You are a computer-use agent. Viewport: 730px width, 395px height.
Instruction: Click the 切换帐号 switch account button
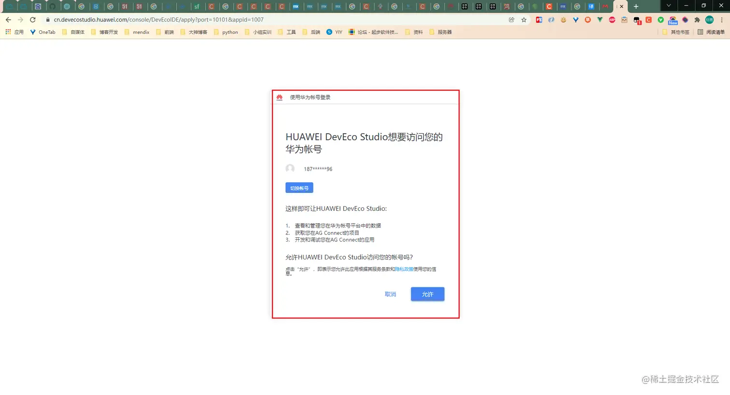299,188
